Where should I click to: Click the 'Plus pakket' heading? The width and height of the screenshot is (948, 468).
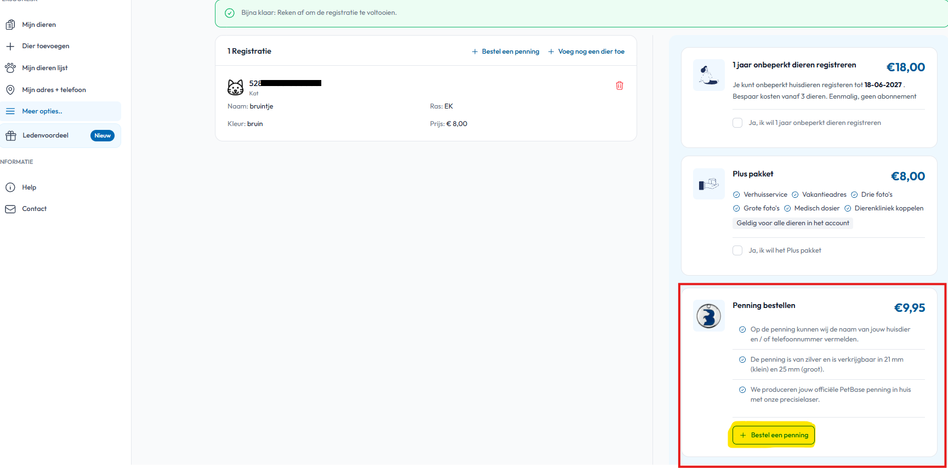[753, 174]
